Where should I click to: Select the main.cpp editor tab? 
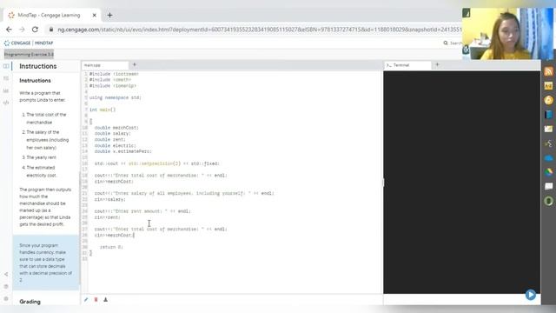pyautogui.click(x=104, y=65)
